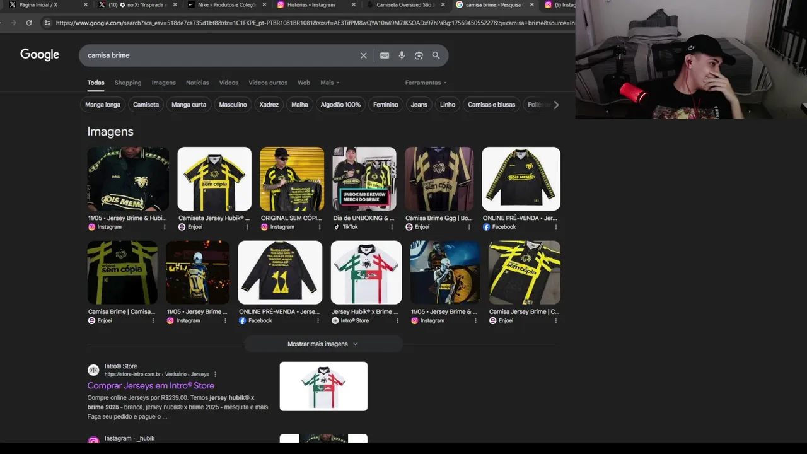Expand the Mais search category dropdown

click(x=330, y=83)
